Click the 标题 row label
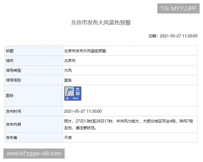 10,51
